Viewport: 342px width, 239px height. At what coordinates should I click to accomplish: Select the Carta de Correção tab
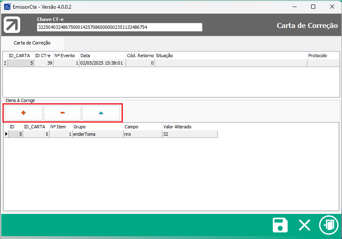point(32,43)
